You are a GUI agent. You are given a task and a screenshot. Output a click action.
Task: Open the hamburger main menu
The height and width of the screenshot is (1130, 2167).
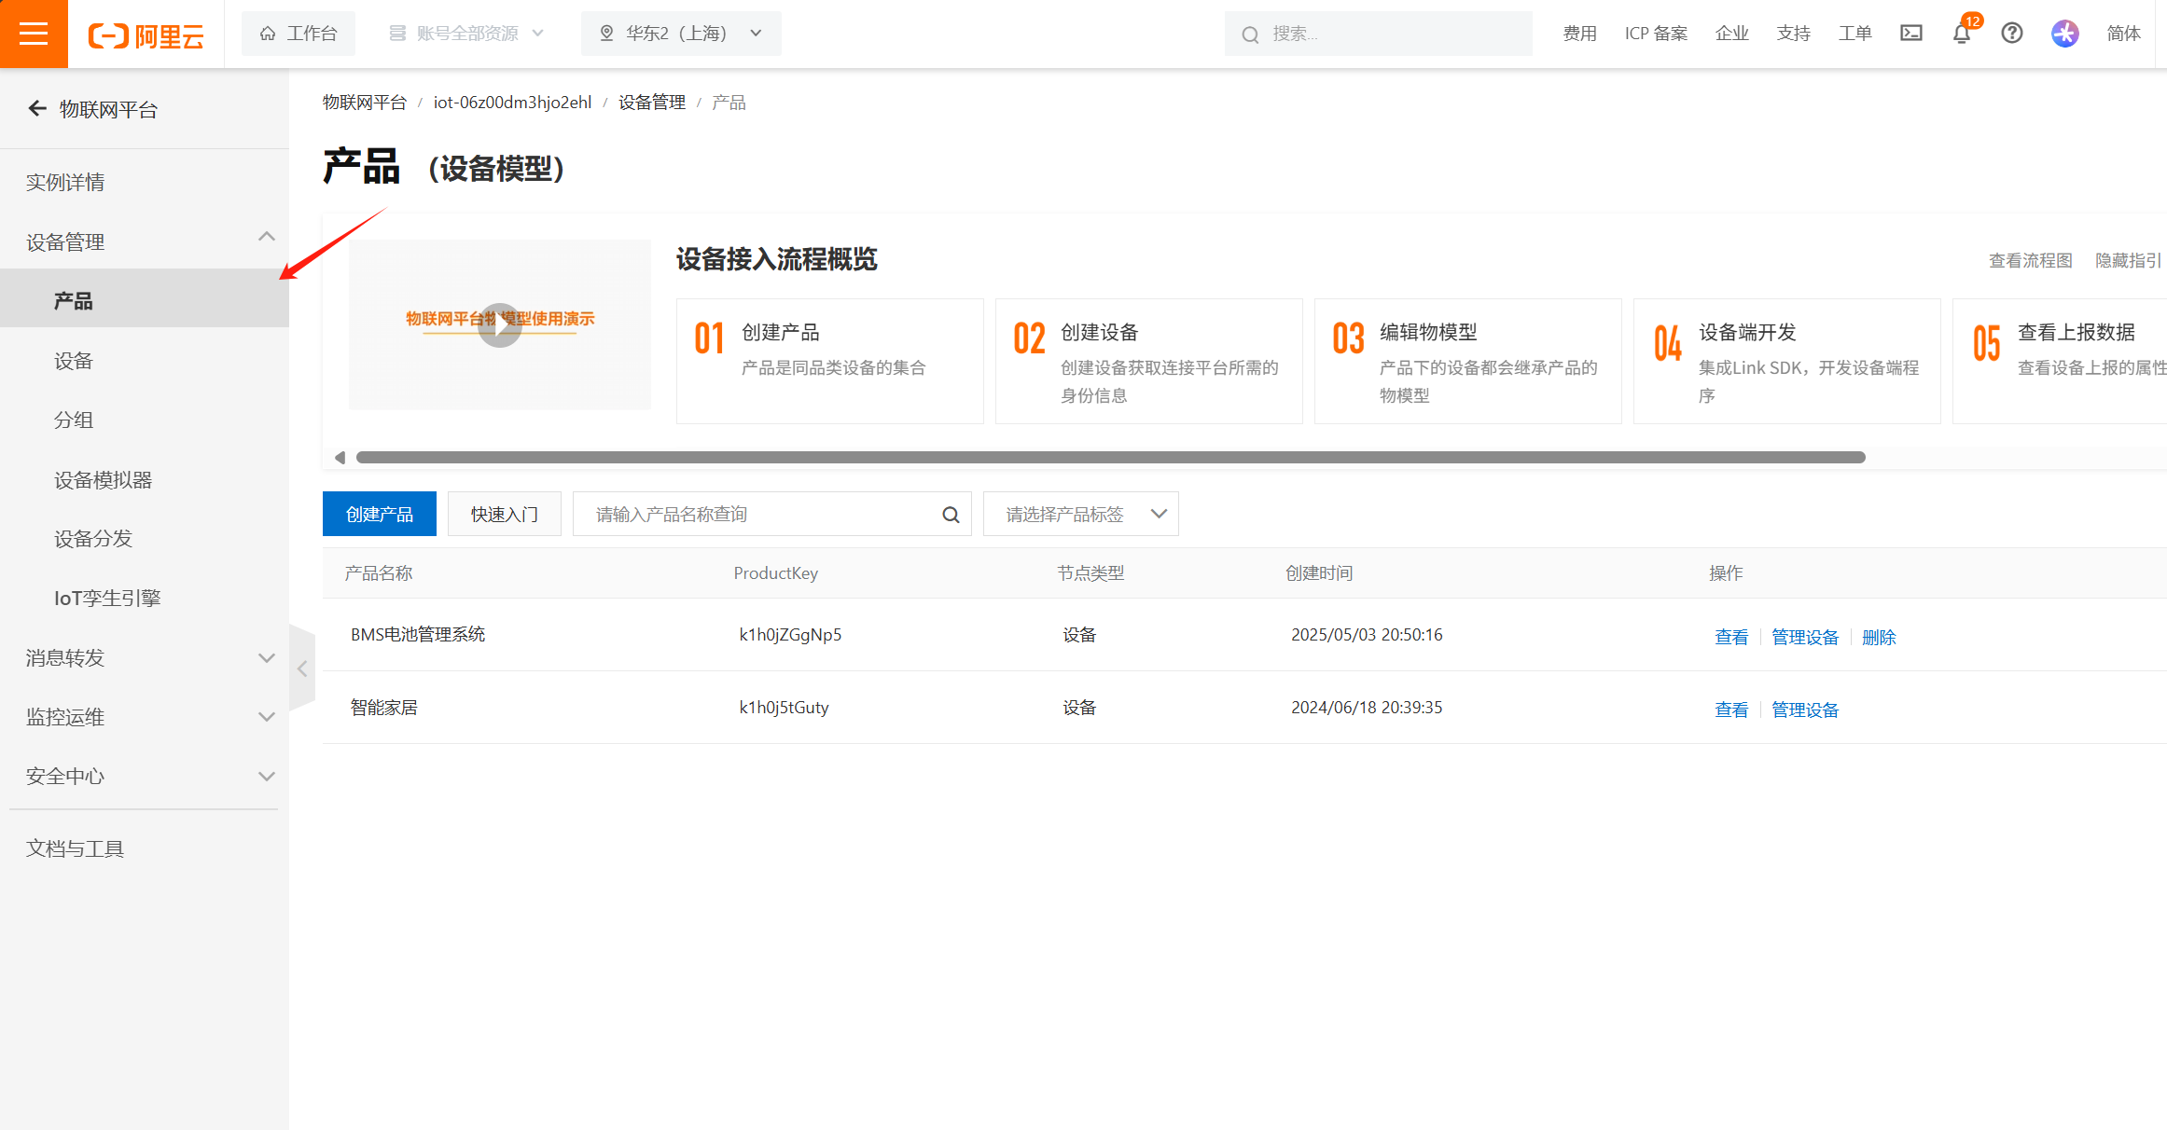[x=34, y=34]
